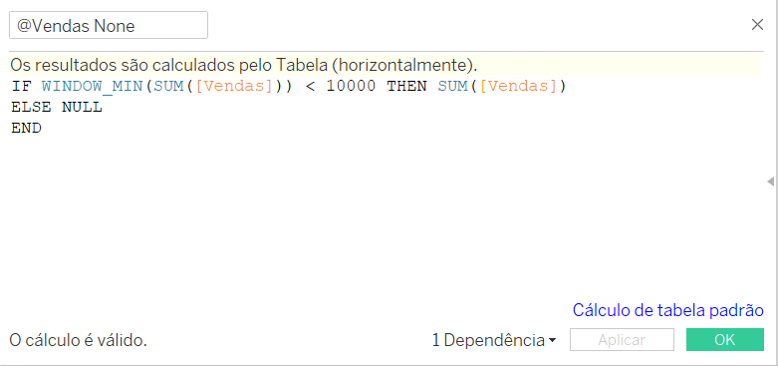The image size is (778, 366).
Task: Close the calculation editor with the X
Action: tap(757, 25)
